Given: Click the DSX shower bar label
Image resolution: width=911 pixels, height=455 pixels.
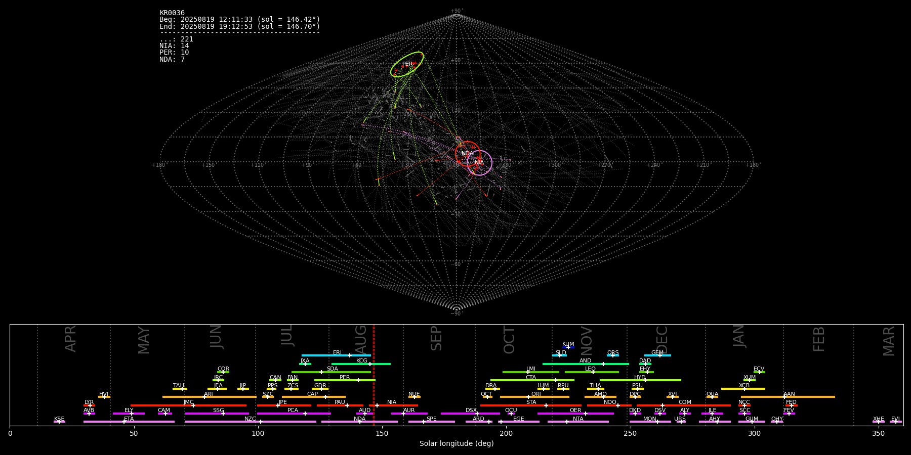Looking at the screenshot, I should pyautogui.click(x=471, y=411).
